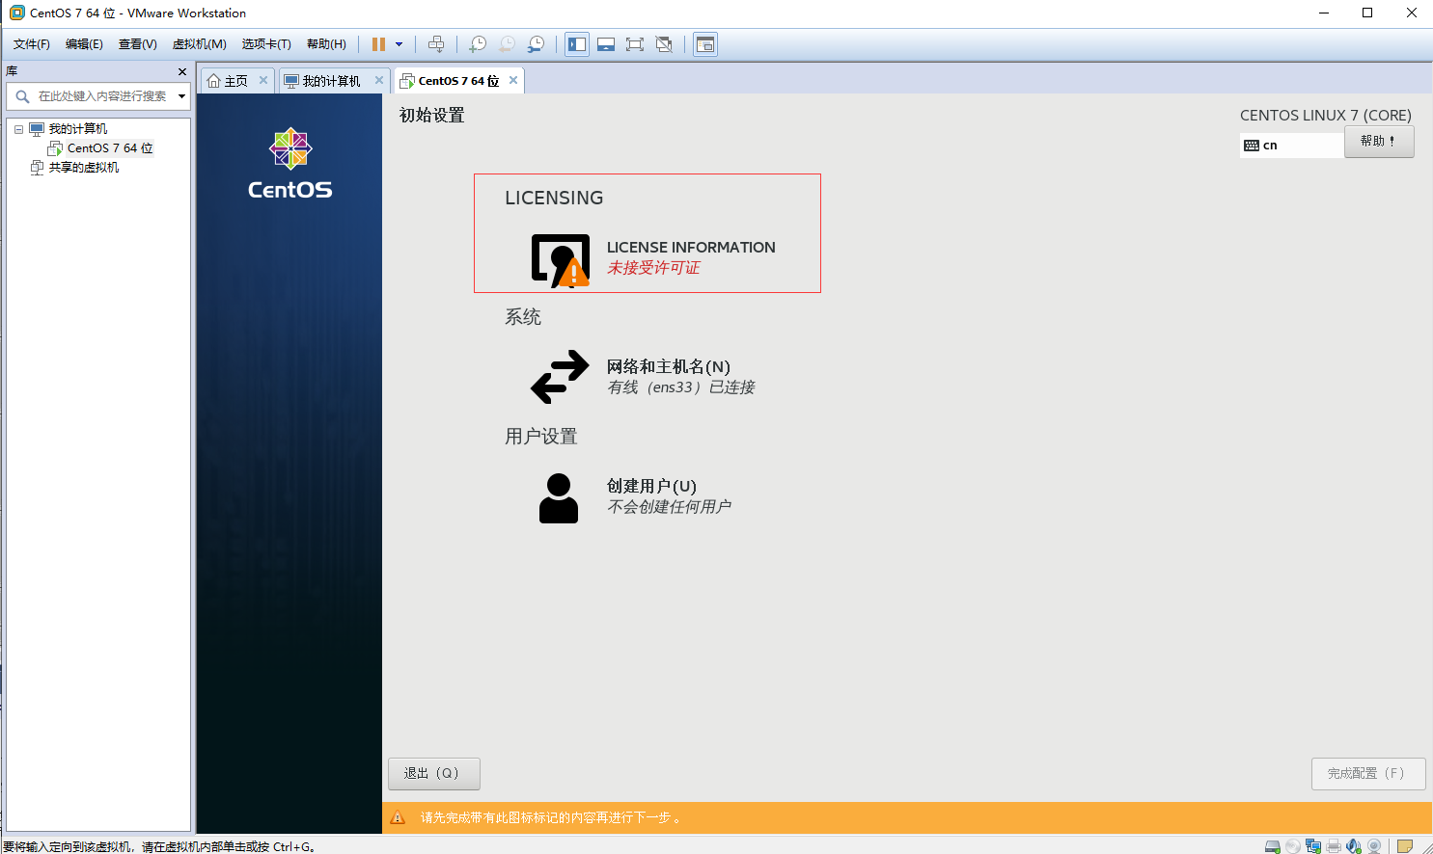This screenshot has width=1433, height=854.
Task: Click the sound card status icon
Action: 1354,846
